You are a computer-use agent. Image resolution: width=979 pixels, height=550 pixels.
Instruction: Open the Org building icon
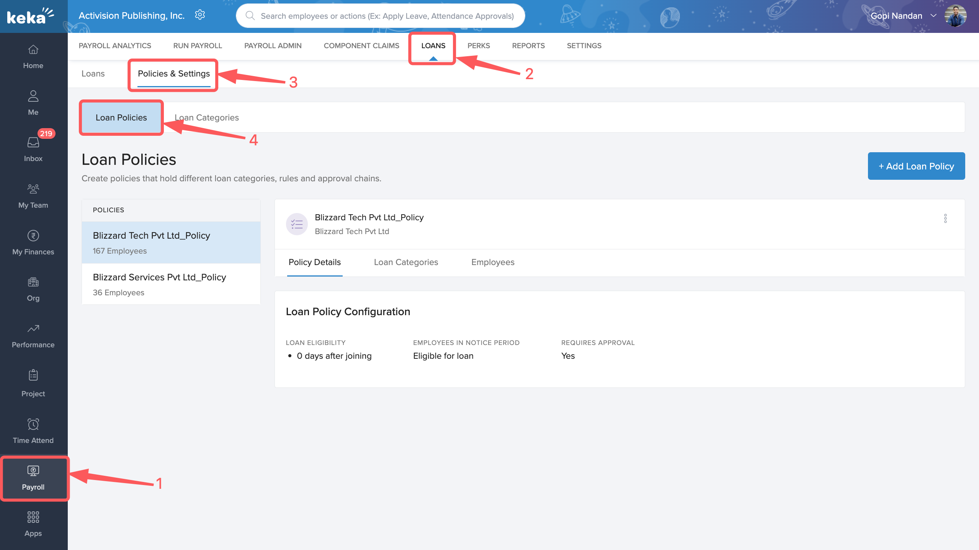pyautogui.click(x=33, y=282)
